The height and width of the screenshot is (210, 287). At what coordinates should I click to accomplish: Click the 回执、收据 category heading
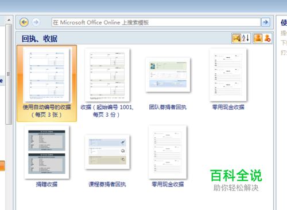[40, 39]
